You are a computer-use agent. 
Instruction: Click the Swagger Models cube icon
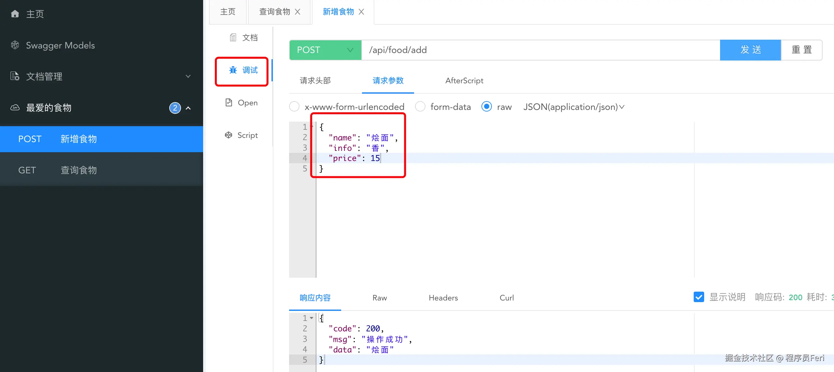[x=15, y=45]
